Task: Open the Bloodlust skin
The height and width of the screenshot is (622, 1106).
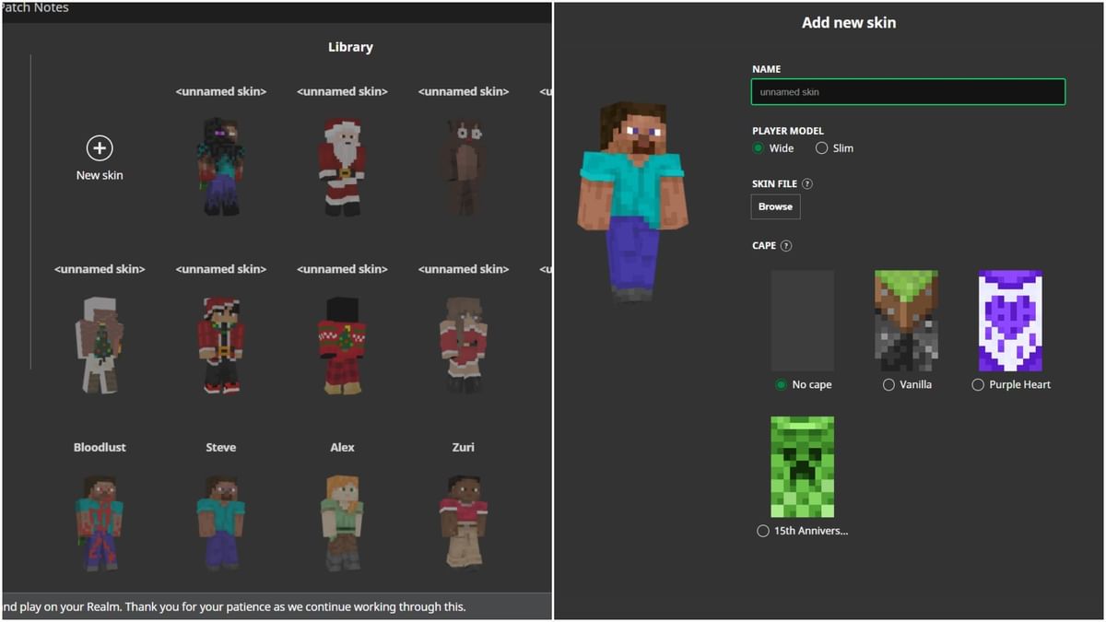Action: pyautogui.click(x=99, y=521)
